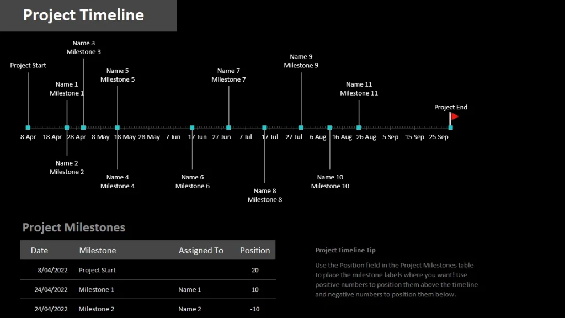Select the Milestone 10 timeline marker
The image size is (565, 318).
point(330,128)
